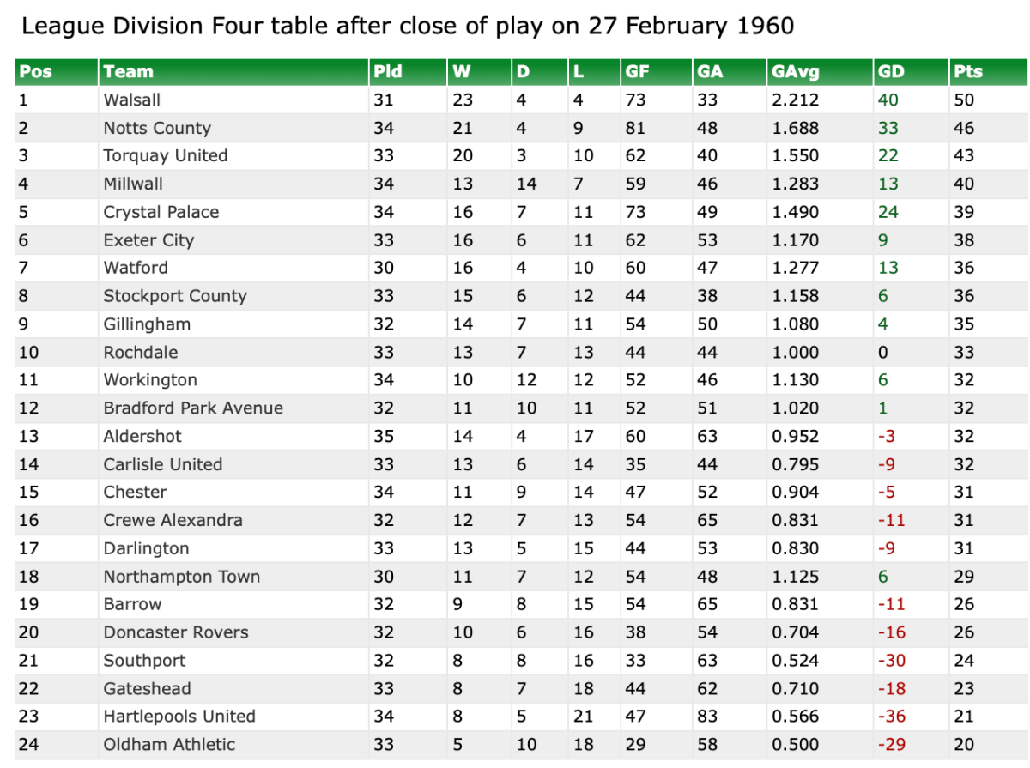Click Walsall's goal average value 2.212

click(x=795, y=100)
